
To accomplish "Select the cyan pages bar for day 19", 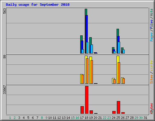I will click(x=92, y=49).
